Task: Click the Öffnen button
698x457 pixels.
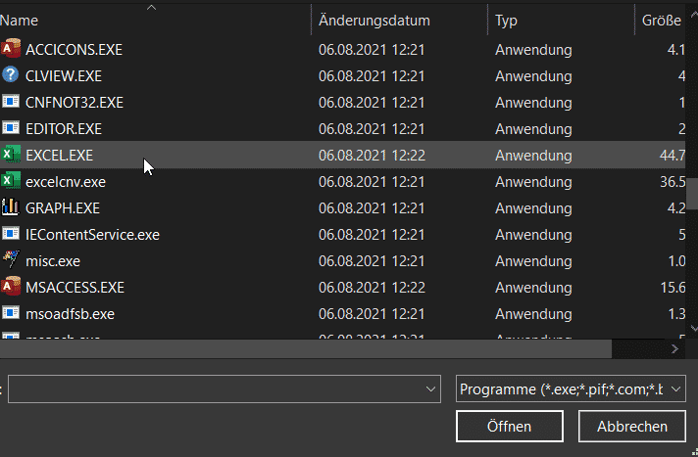Action: [x=509, y=427]
